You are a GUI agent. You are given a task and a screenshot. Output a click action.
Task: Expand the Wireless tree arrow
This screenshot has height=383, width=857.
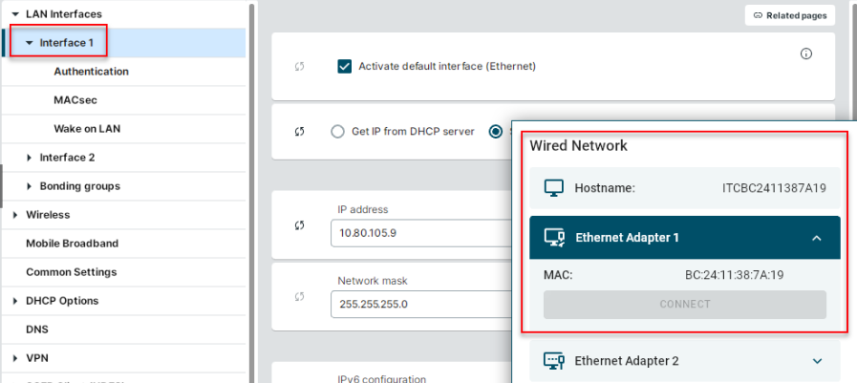pyautogui.click(x=15, y=215)
